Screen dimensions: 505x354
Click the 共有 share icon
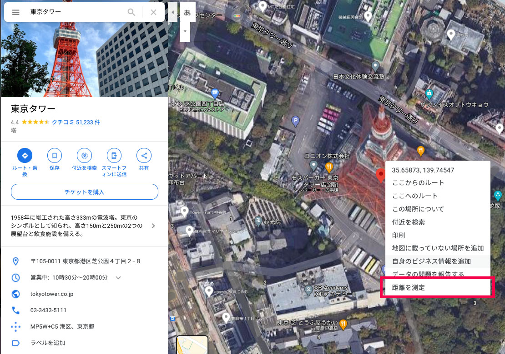pyautogui.click(x=144, y=156)
